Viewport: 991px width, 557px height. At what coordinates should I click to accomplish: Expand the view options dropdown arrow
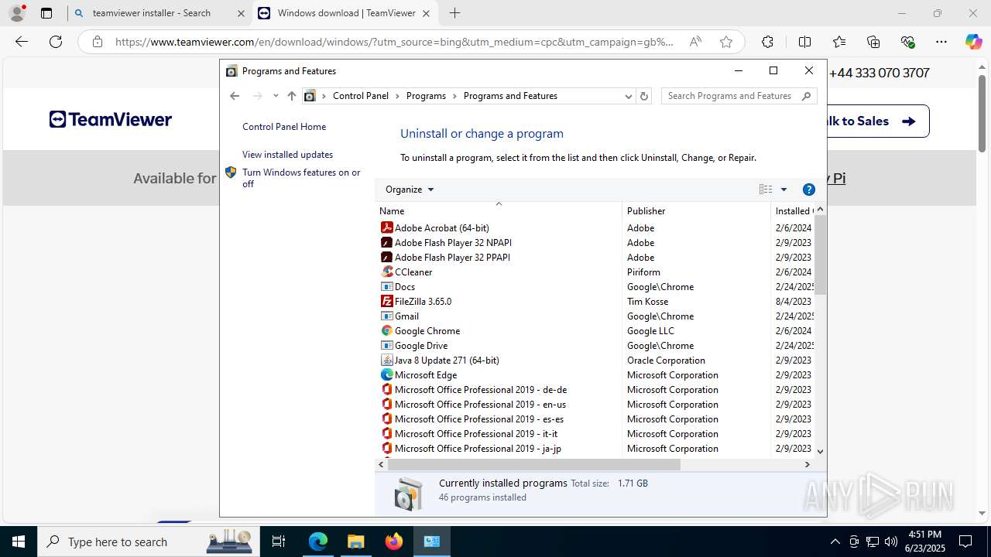point(784,190)
